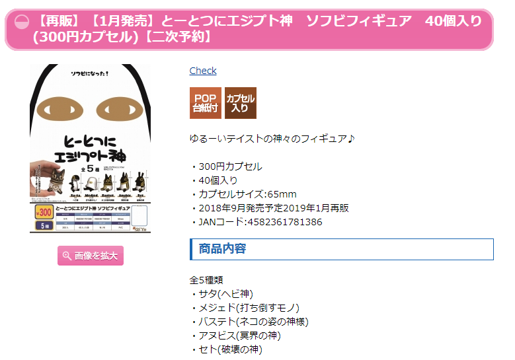The width and height of the screenshot is (515, 360).
Task: Click Medjed's left eye in the poster
Action: click(59, 110)
